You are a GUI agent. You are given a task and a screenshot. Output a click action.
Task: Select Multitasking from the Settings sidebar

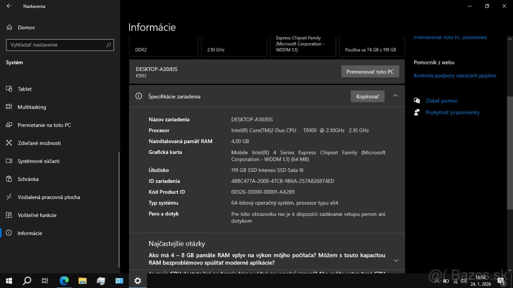coord(32,107)
